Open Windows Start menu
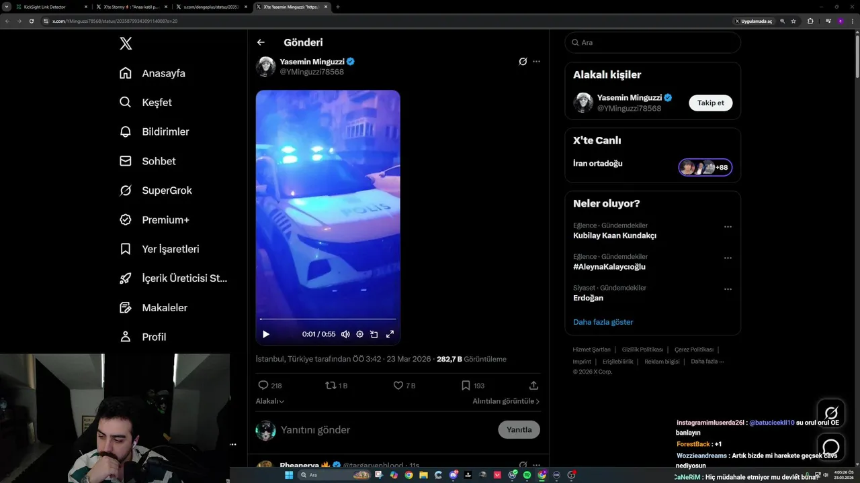The height and width of the screenshot is (483, 860). coord(289,475)
